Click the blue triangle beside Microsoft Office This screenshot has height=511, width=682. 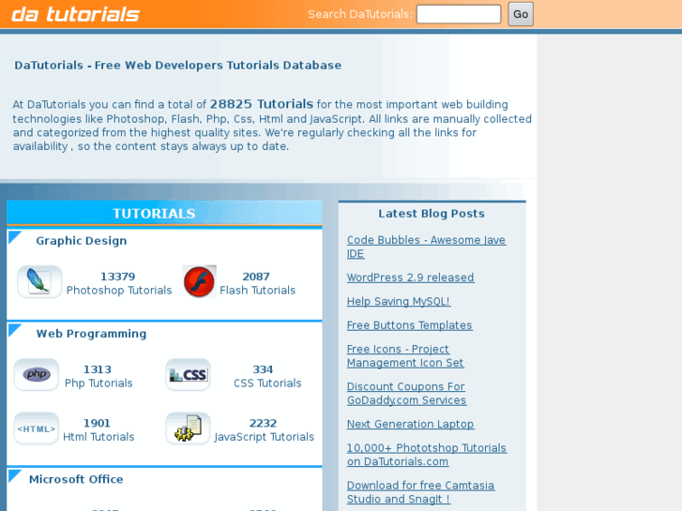[15, 475]
